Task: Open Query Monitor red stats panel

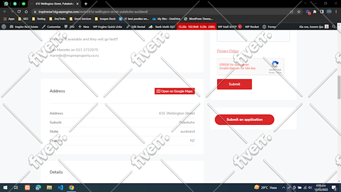Action: [x=197, y=27]
